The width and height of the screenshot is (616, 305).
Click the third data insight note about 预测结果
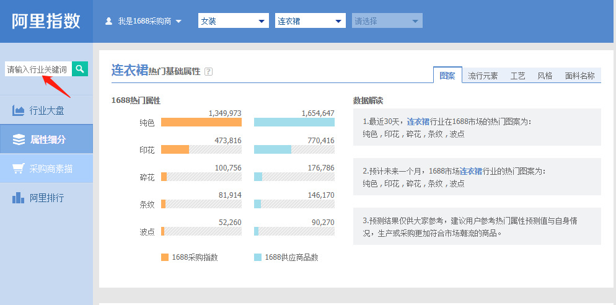[477, 226]
